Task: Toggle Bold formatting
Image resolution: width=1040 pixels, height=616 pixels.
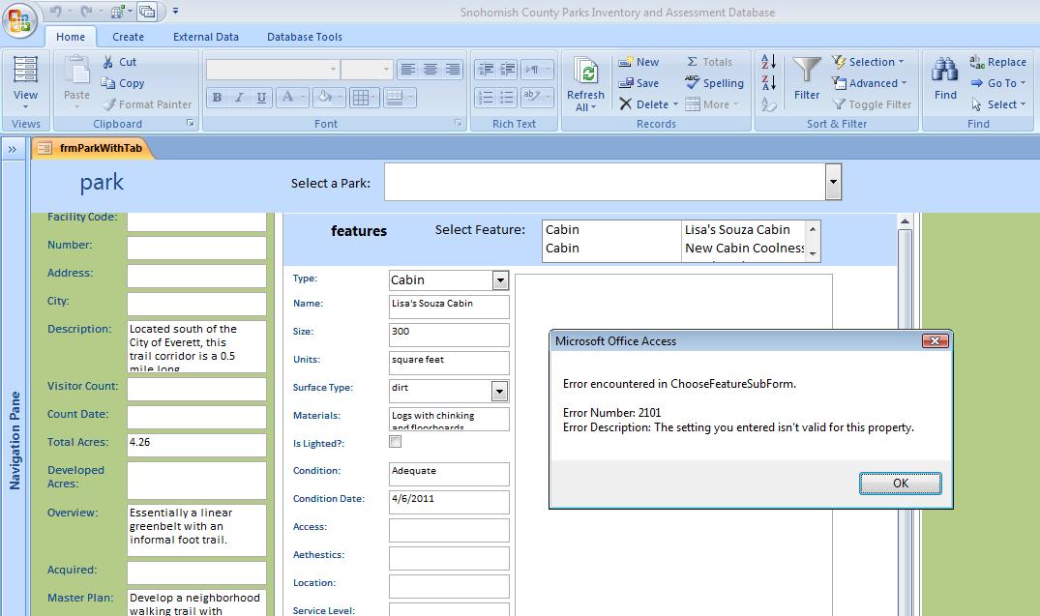Action: (x=217, y=98)
